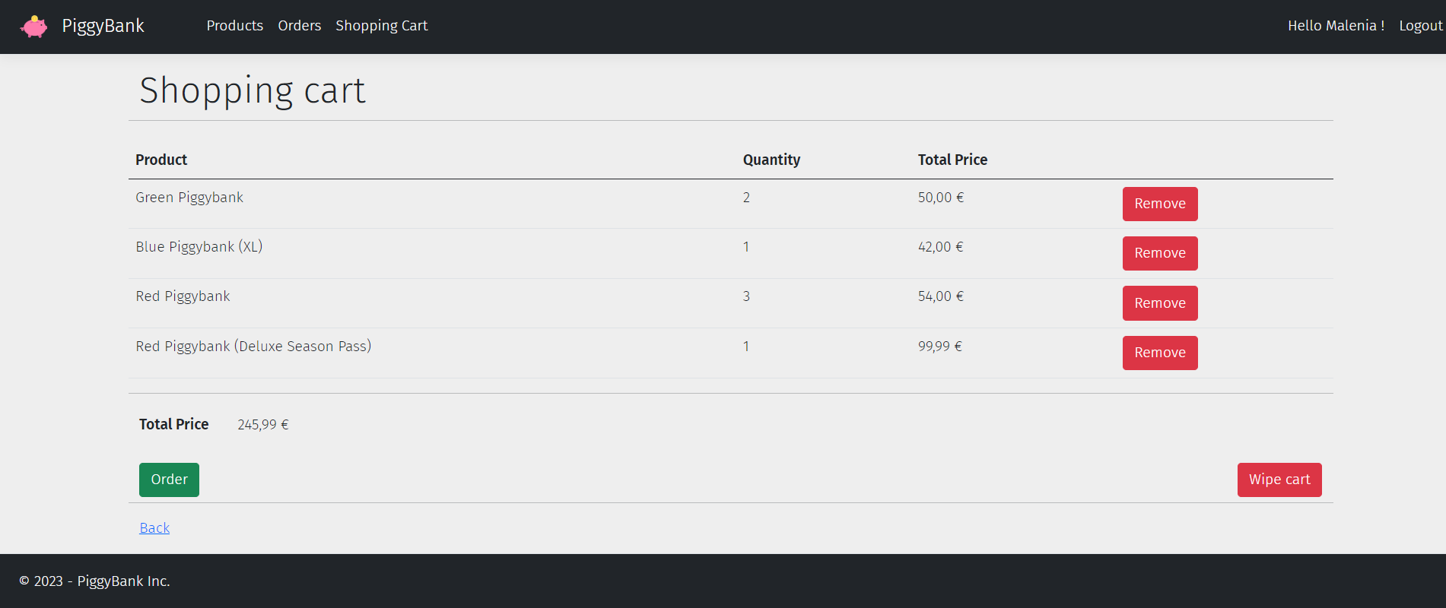Image resolution: width=1446 pixels, height=608 pixels.
Task: Place the order with Order button
Action: pos(169,480)
